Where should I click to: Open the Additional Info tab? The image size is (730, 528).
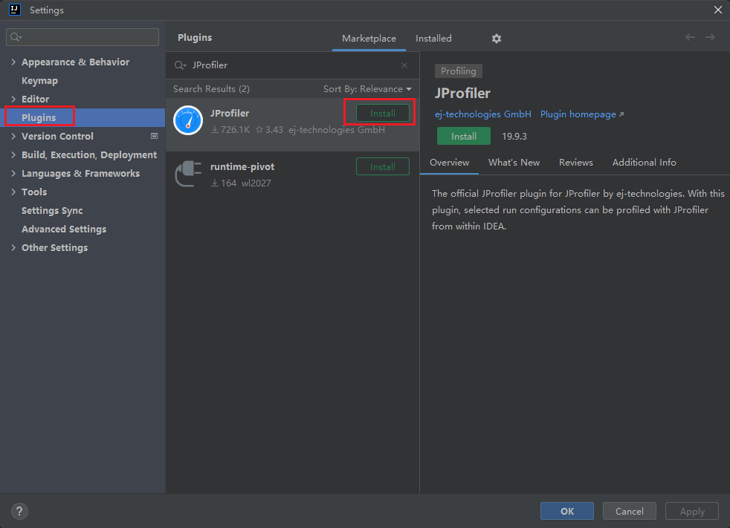tap(644, 163)
